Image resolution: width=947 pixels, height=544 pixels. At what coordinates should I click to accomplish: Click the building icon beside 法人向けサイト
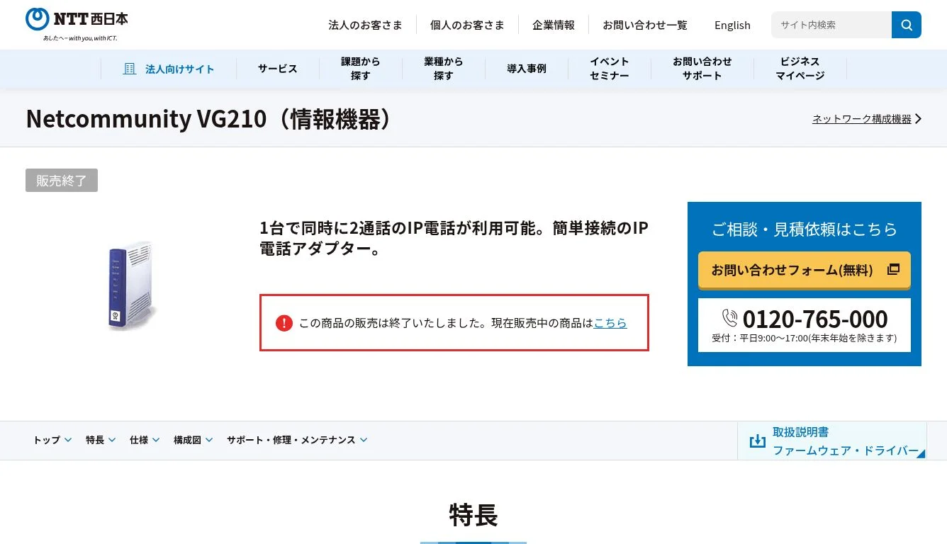[129, 69]
